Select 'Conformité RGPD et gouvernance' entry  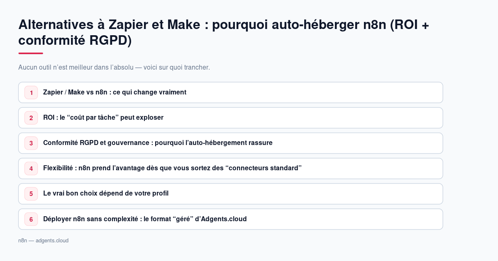(231, 143)
